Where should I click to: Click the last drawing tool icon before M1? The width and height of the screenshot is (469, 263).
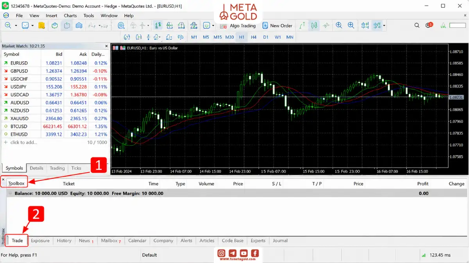pos(181,37)
